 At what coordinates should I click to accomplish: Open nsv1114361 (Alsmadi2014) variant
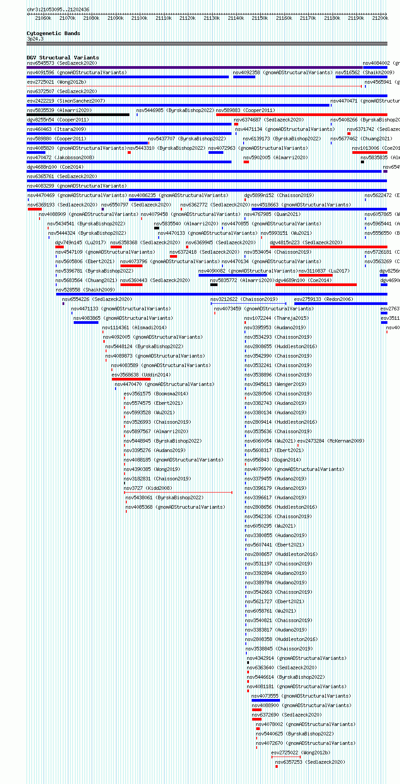tap(134, 327)
